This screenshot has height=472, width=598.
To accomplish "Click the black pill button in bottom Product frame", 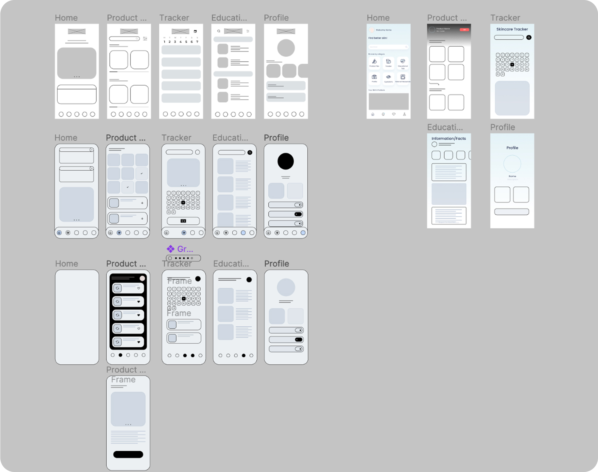I will coord(128,454).
